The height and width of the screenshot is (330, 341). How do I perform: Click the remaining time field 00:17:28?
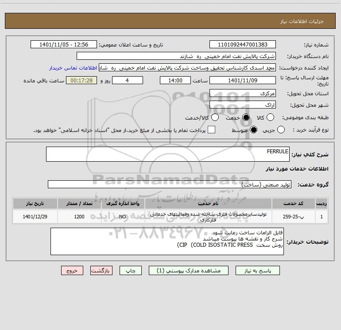[x=81, y=80]
